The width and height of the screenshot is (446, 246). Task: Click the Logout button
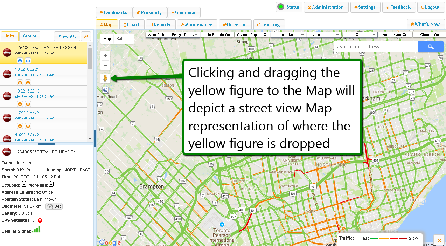point(430,7)
